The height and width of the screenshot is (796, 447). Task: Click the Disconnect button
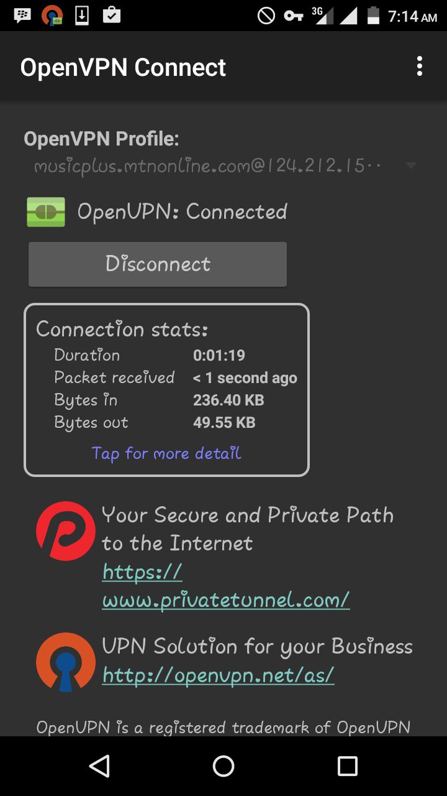(x=158, y=264)
